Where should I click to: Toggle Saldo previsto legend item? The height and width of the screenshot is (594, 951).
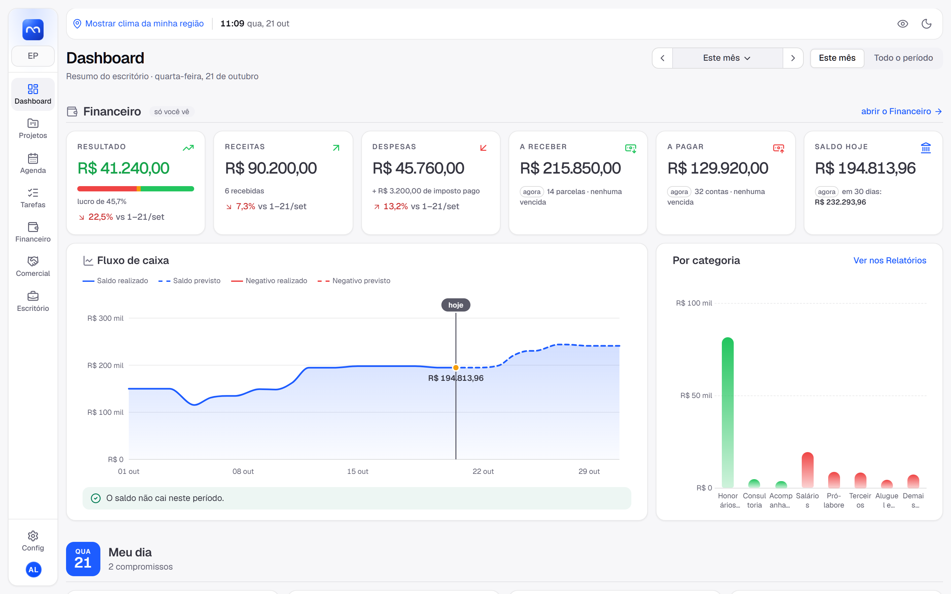(190, 281)
